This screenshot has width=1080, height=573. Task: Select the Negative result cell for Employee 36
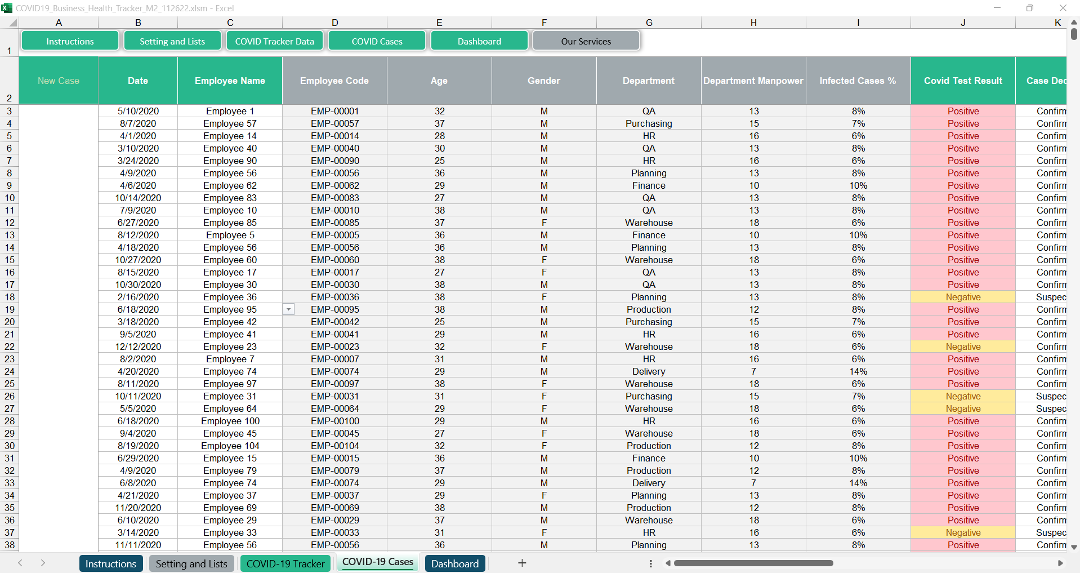pos(963,297)
